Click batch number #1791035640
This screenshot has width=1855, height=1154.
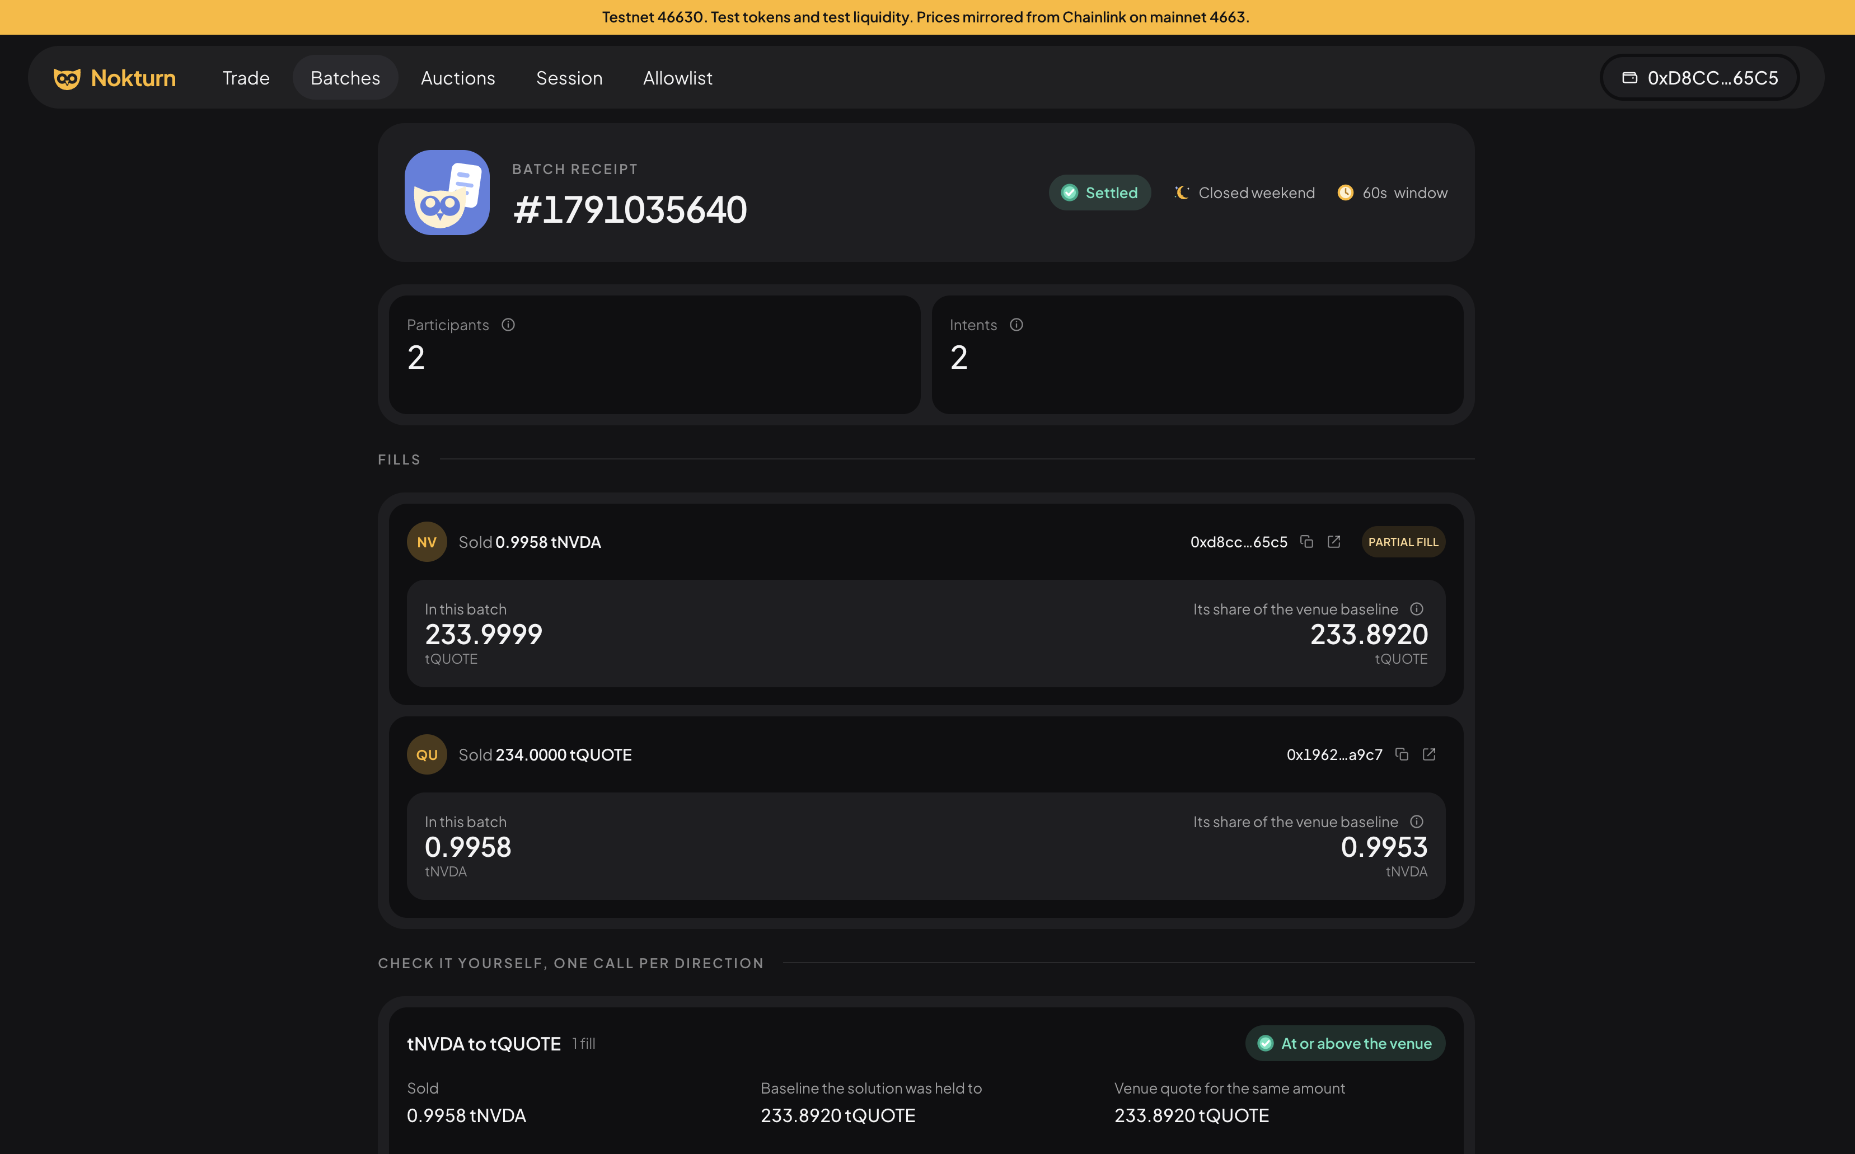tap(630, 210)
